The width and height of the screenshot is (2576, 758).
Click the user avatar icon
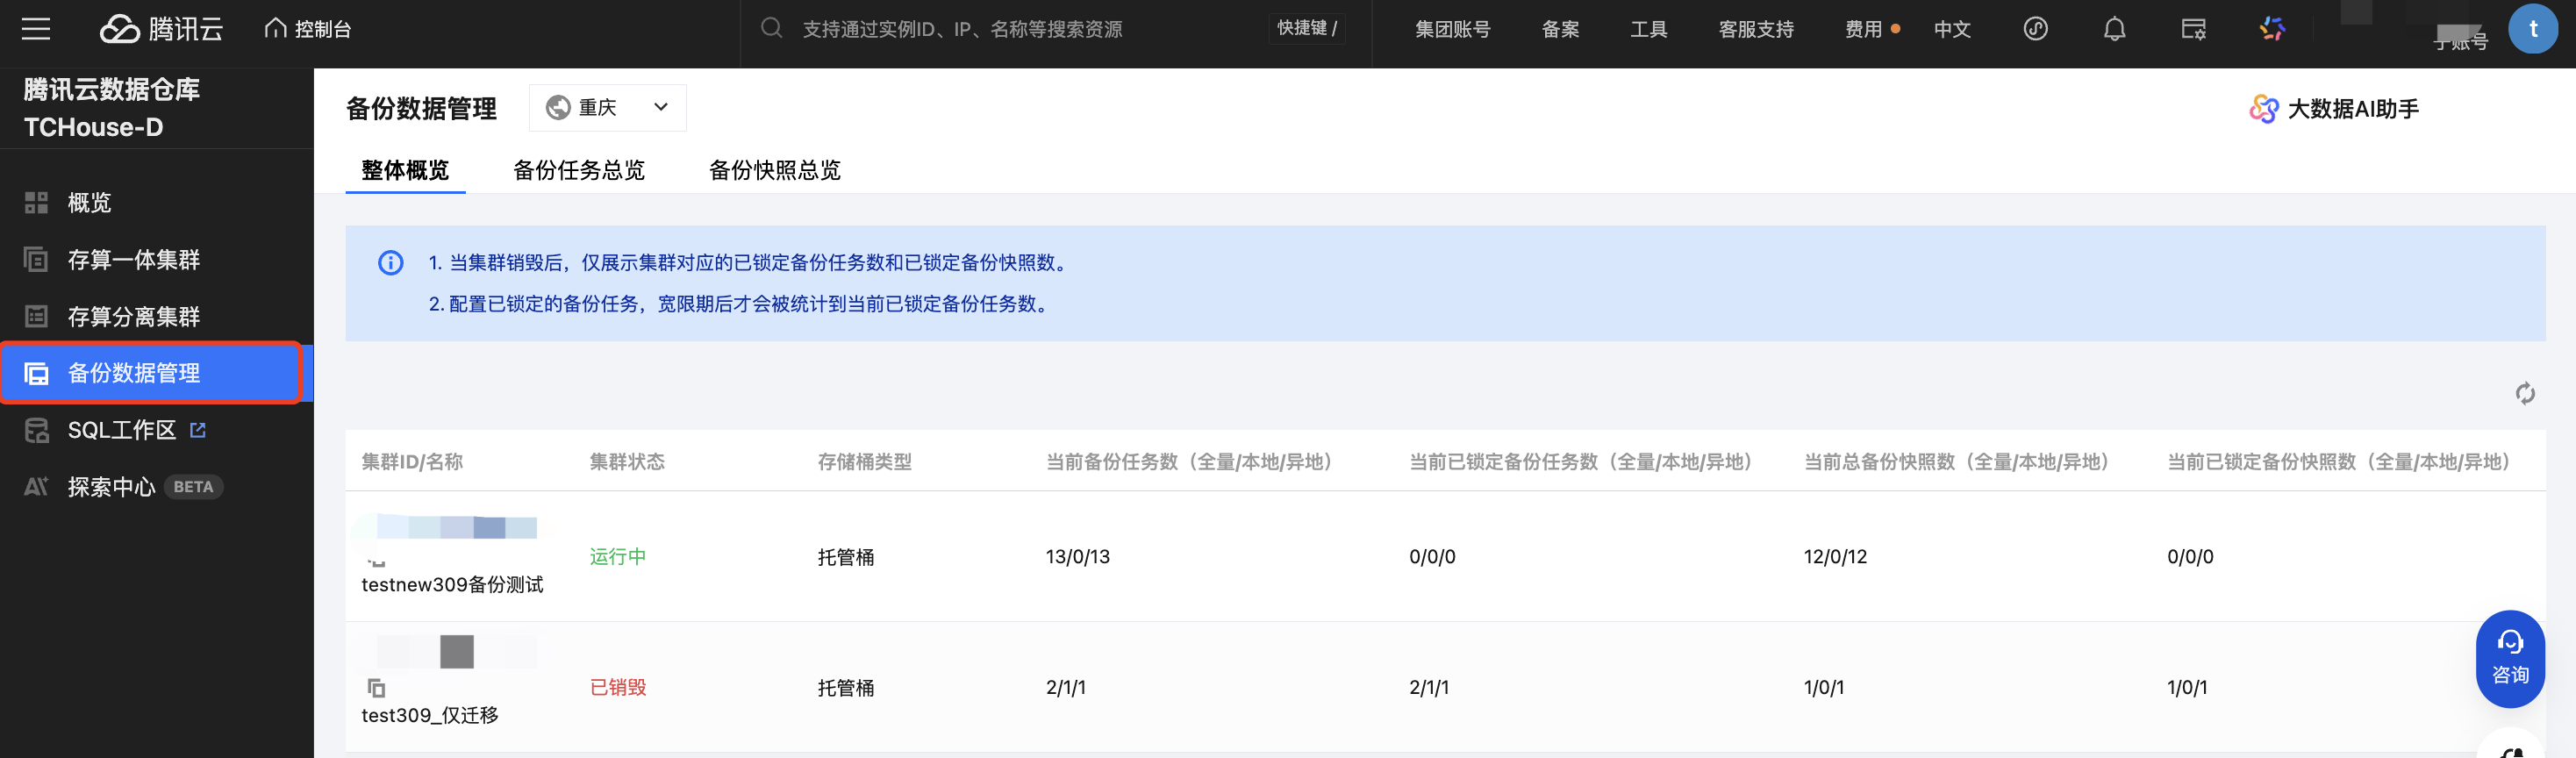pos(2532,29)
